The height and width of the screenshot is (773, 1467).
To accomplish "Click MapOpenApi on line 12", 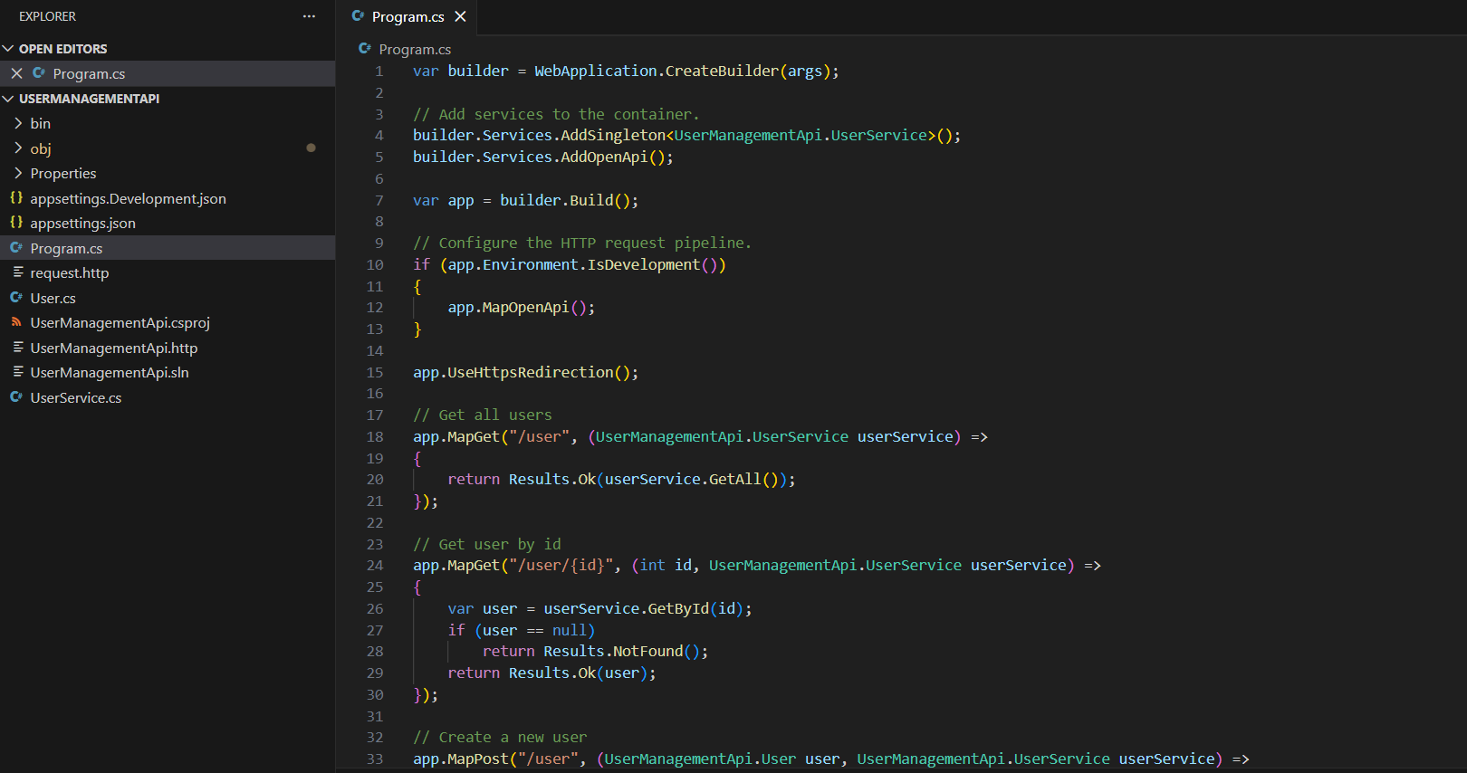I will (x=525, y=308).
